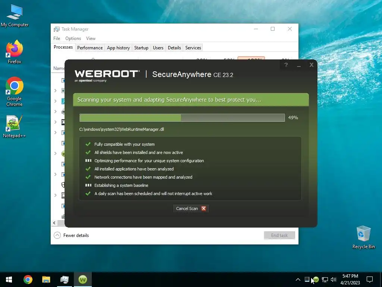The height and width of the screenshot is (287, 382).
Task: Open Chrome from the taskbar
Action: coord(28,280)
